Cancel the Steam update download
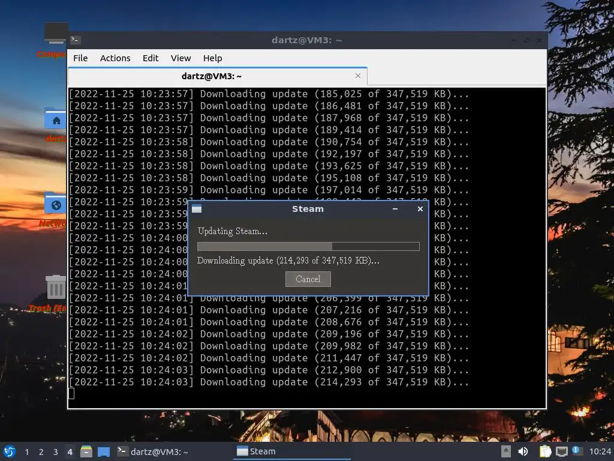 [x=308, y=279]
